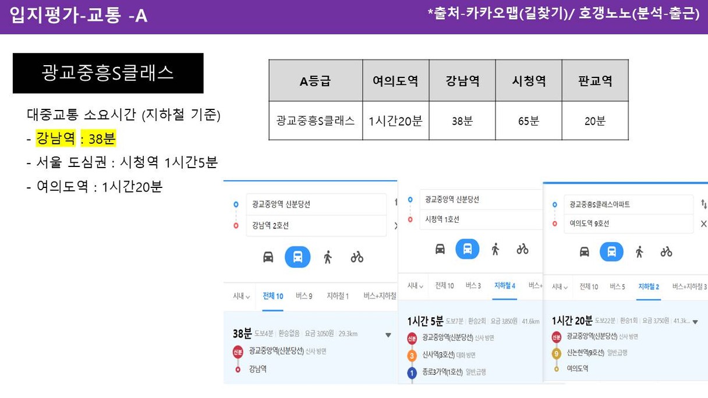The height and width of the screenshot is (398, 708).
Task: Select bicycle mode in the 여의도역 route panel
Action: coord(666,251)
